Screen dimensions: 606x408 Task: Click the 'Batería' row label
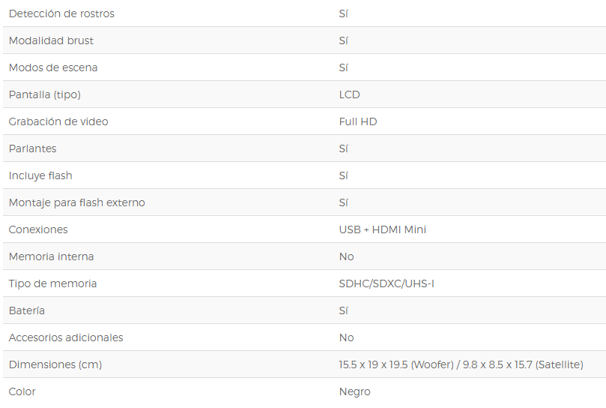27,310
